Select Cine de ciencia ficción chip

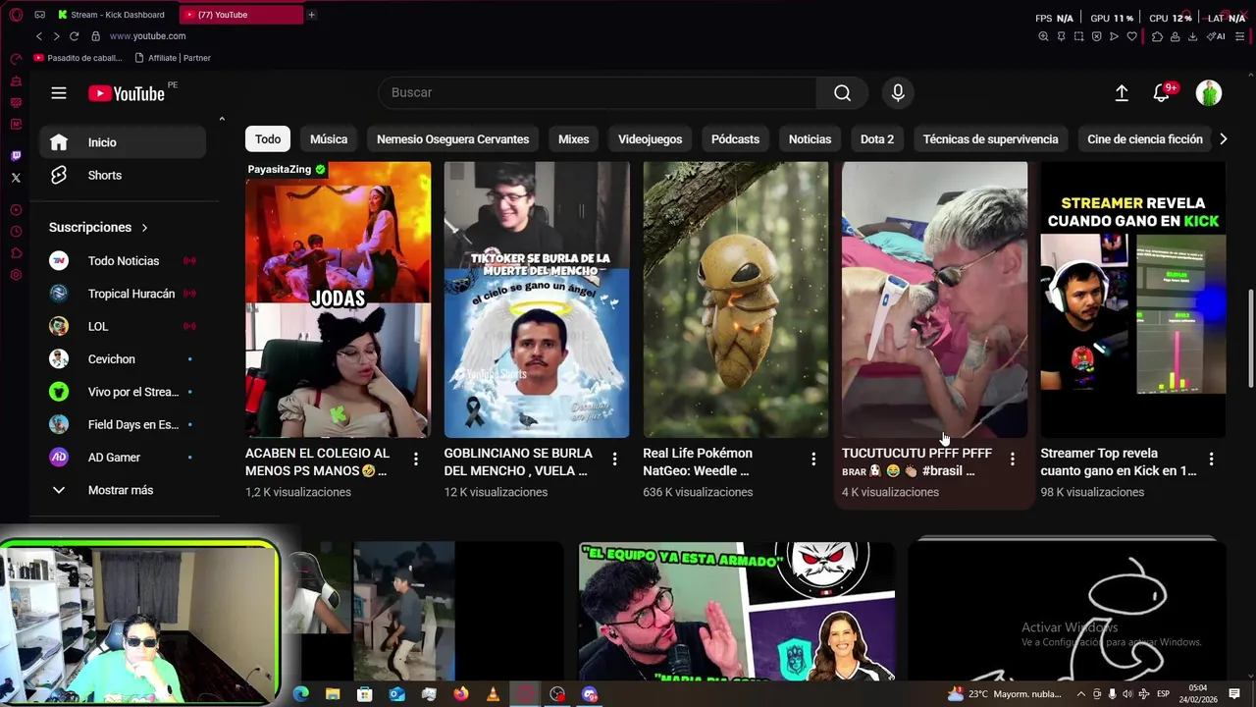pyautogui.click(x=1145, y=139)
